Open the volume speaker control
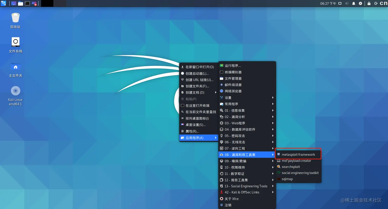The width and height of the screenshot is (388, 209). 347,4
